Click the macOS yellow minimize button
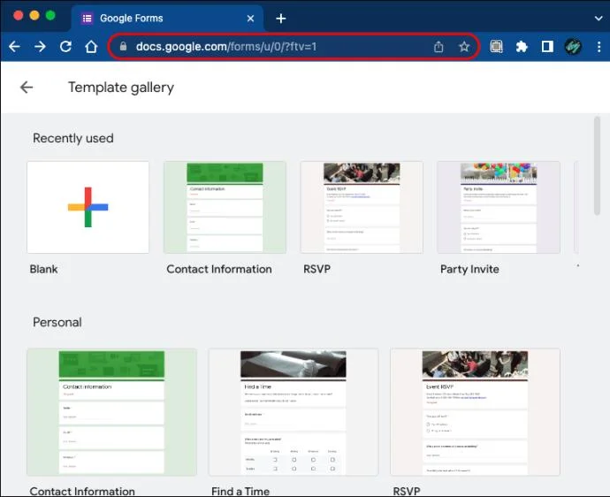This screenshot has height=497, width=610. [x=34, y=16]
